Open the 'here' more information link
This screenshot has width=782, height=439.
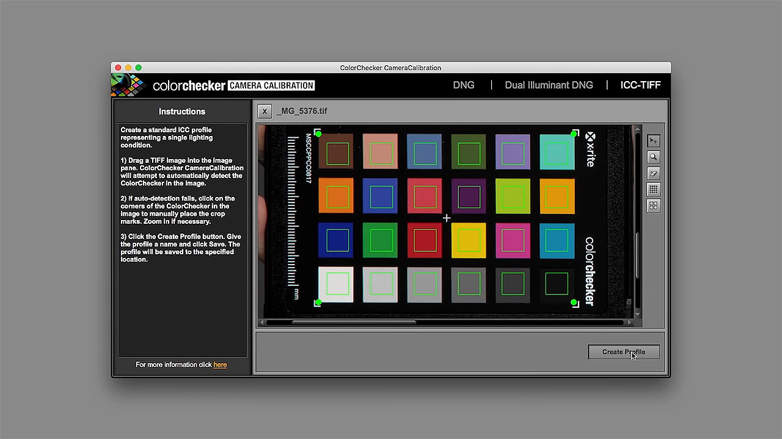click(x=220, y=365)
